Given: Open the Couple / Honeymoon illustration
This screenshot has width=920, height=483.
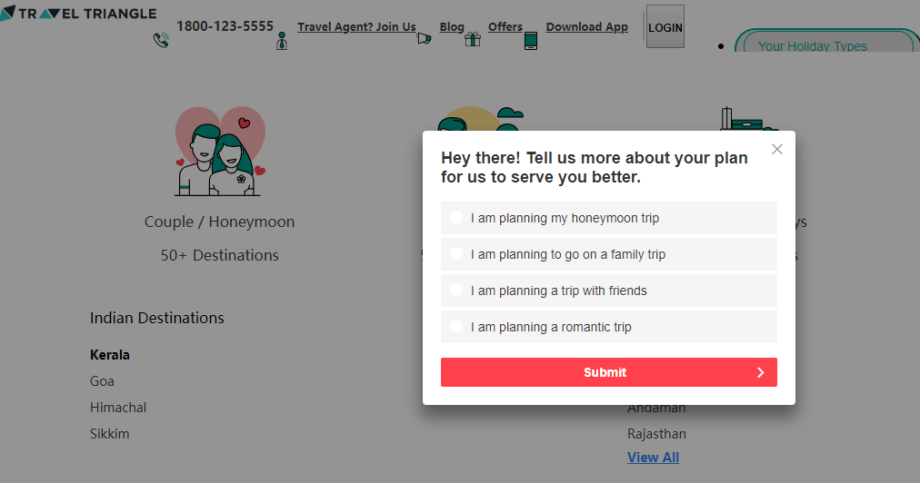Looking at the screenshot, I should tap(220, 152).
